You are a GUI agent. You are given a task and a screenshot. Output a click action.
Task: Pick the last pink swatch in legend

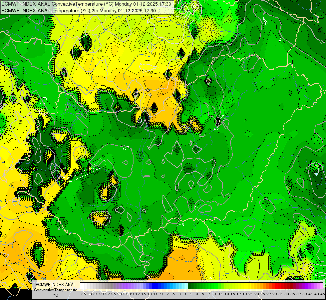point(321,286)
